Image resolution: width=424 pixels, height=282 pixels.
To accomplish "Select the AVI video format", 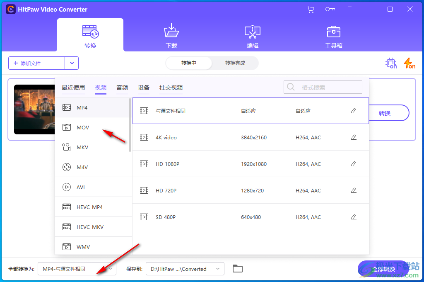I will (x=82, y=187).
